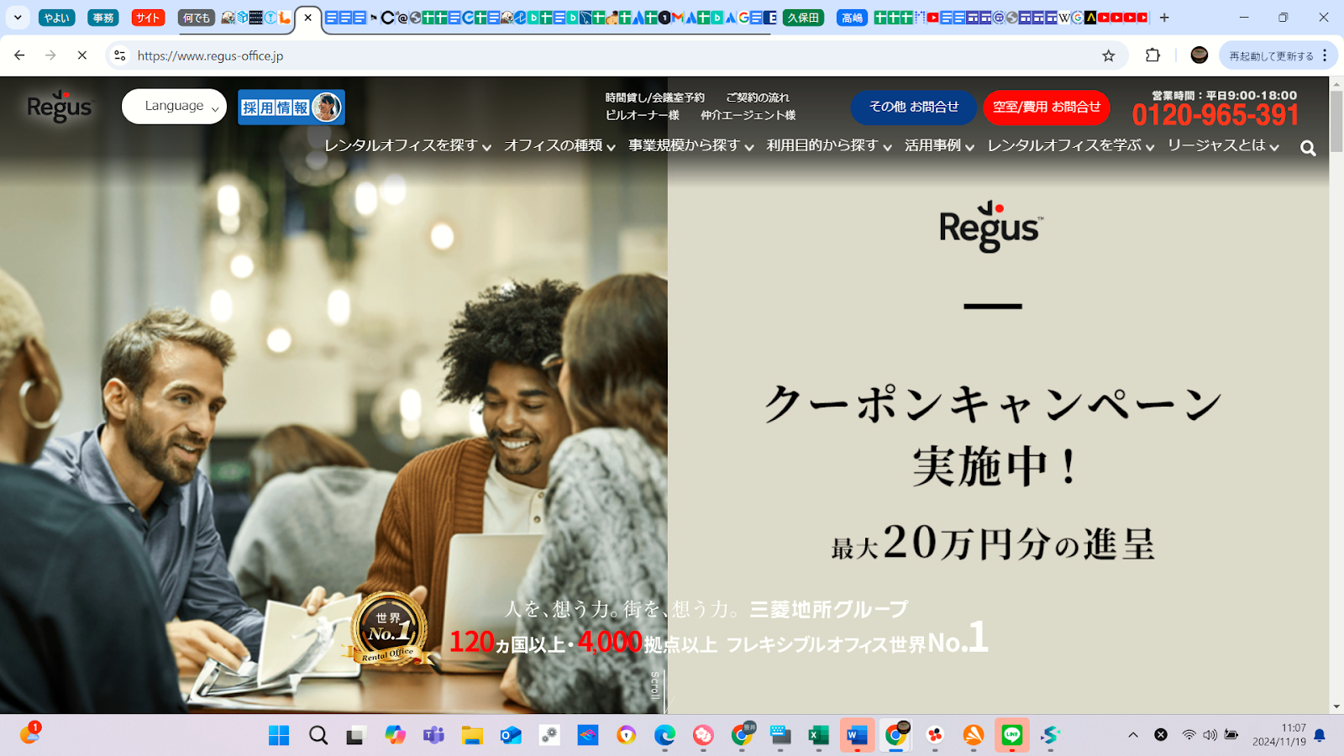Click 再起動して更新する update button
Viewport: 1344px width, 756px height.
point(1271,55)
